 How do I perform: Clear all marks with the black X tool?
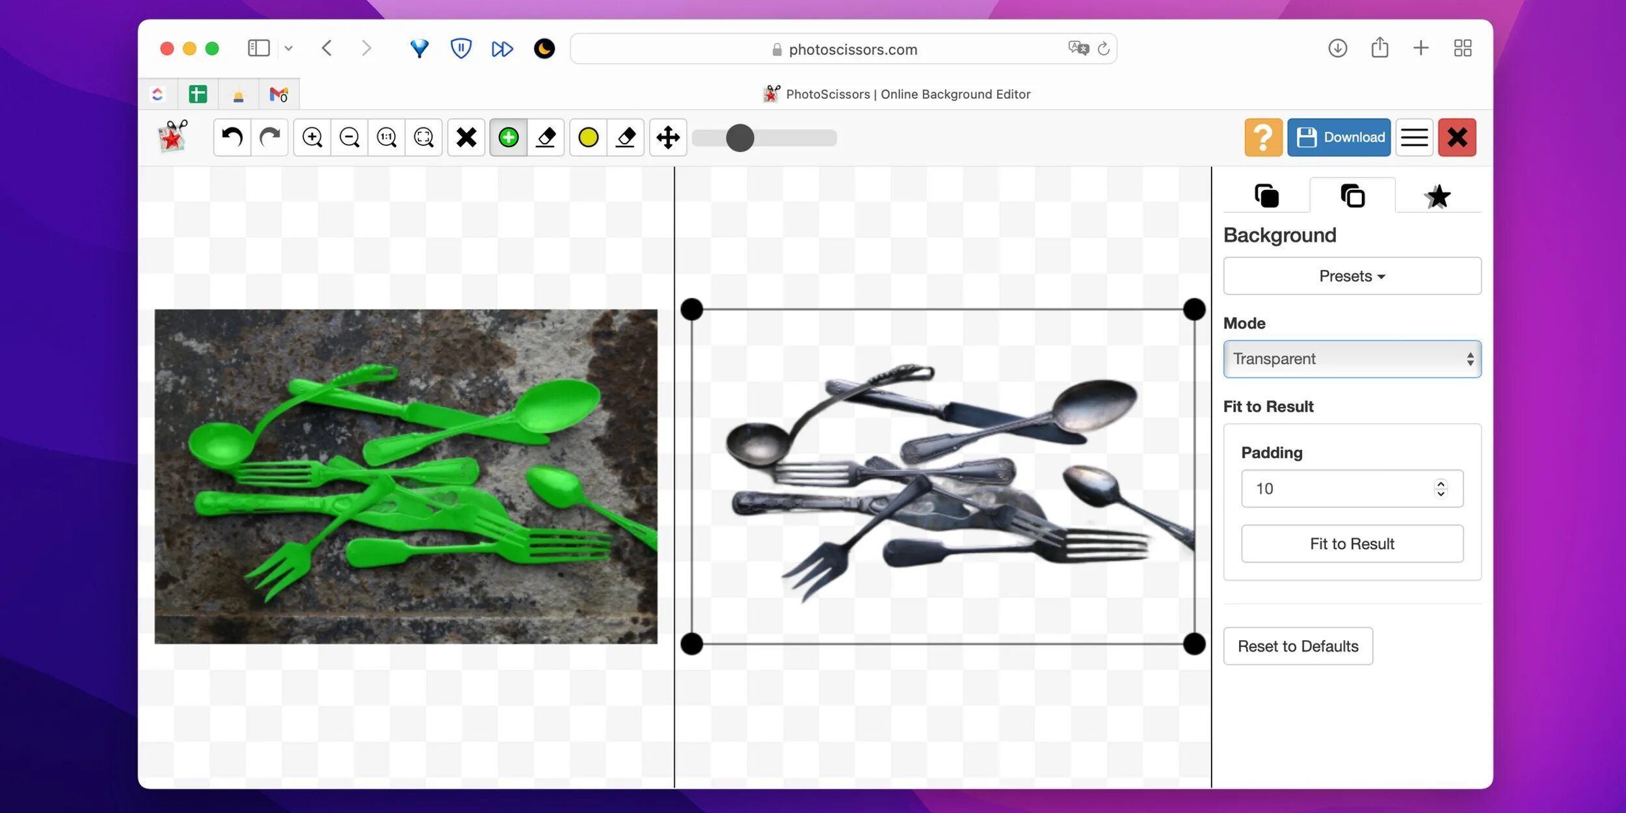[x=466, y=137]
